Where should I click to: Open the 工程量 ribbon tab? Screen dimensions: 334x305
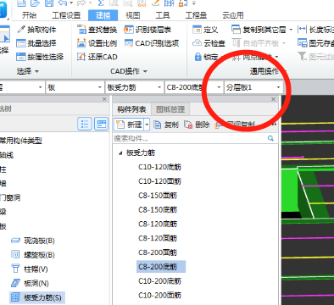point(196,15)
